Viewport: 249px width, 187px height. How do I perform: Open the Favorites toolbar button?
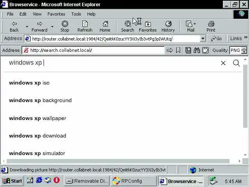[148, 26]
